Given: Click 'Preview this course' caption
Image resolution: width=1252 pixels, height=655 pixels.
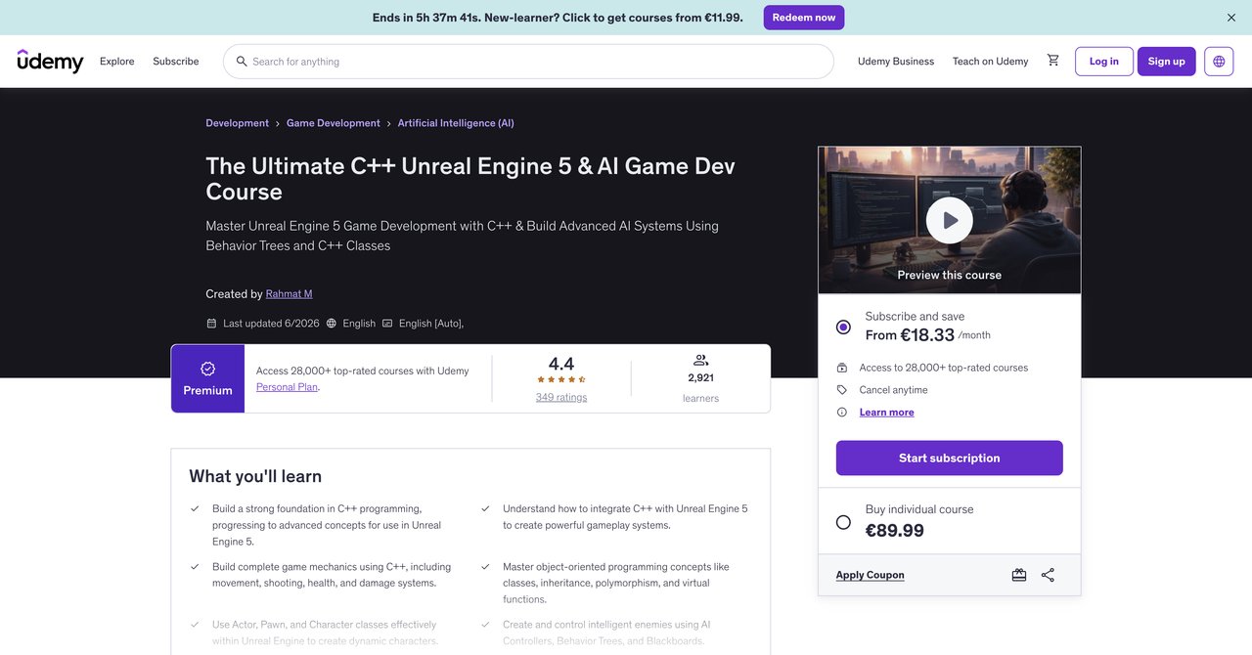Looking at the screenshot, I should [x=950, y=275].
